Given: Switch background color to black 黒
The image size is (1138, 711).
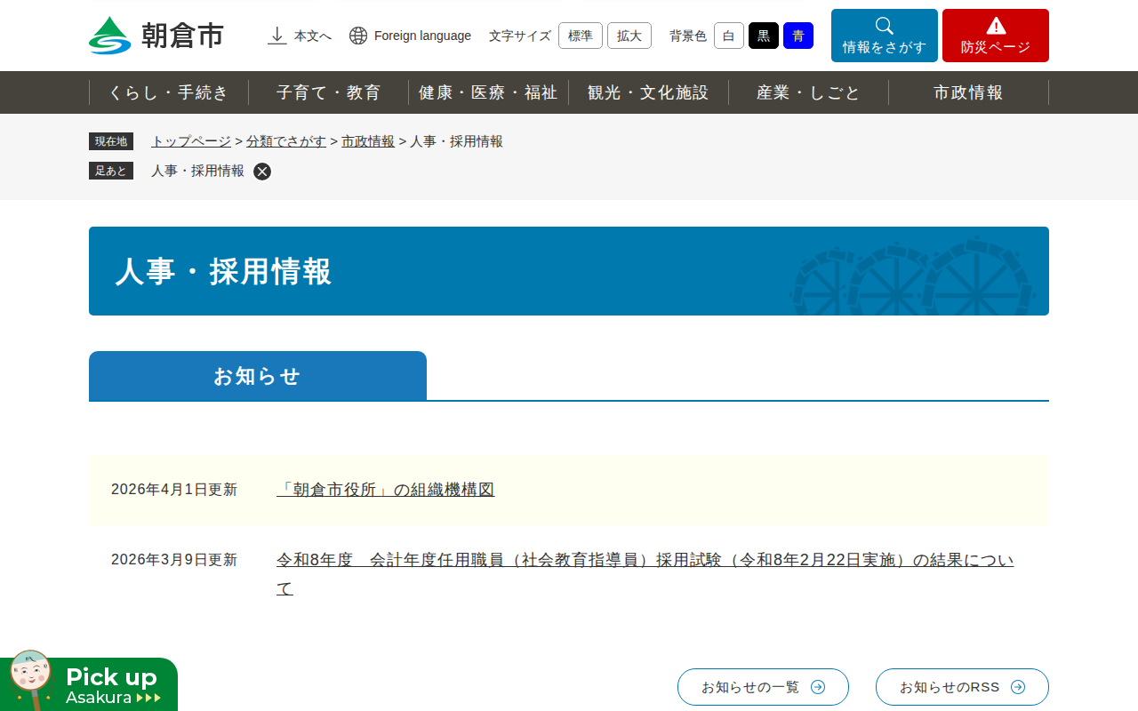Looking at the screenshot, I should coord(763,36).
